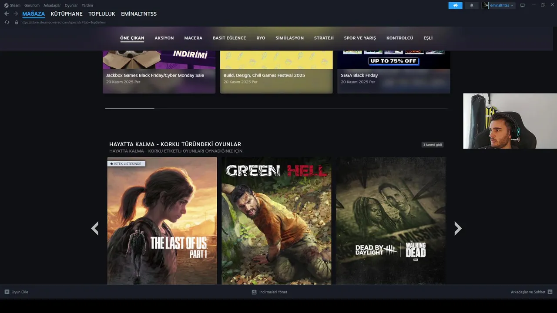The image size is (557, 313).
Task: Go back with the left arrow icon
Action: (7, 14)
